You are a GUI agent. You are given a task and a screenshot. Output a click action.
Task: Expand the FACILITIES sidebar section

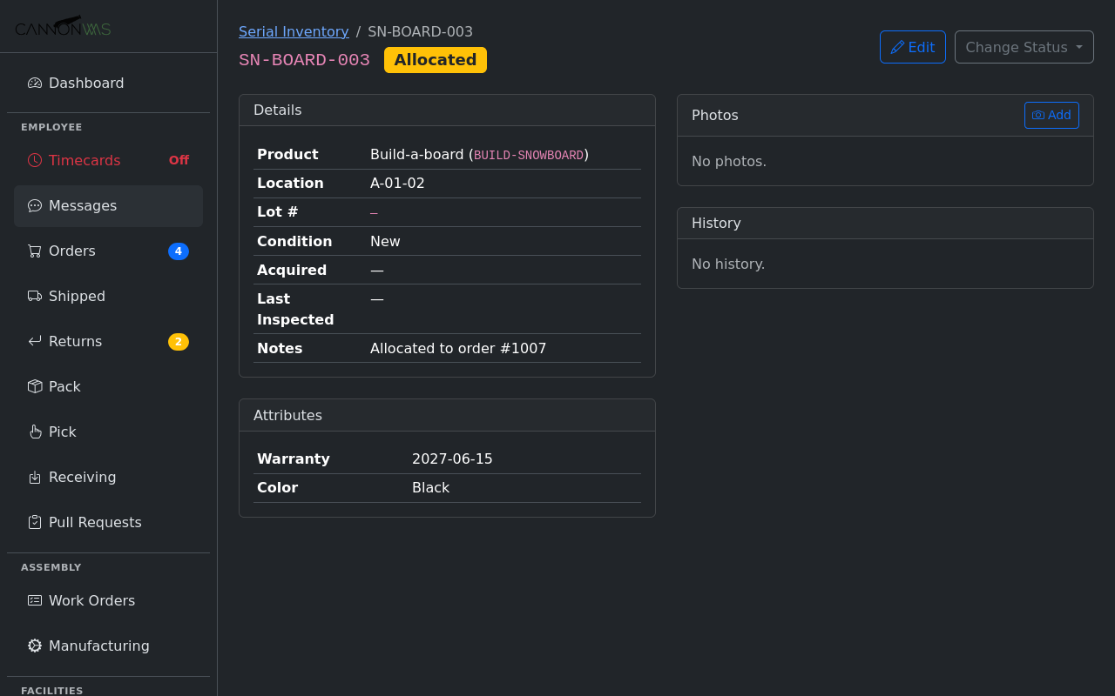(x=51, y=690)
